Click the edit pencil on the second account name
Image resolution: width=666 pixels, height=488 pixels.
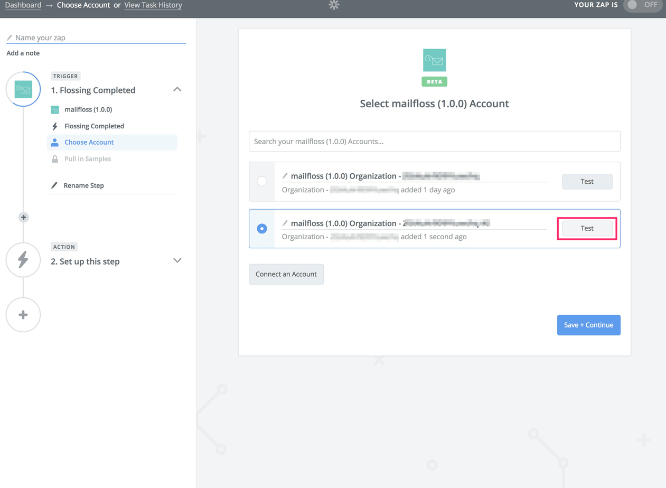tap(285, 223)
